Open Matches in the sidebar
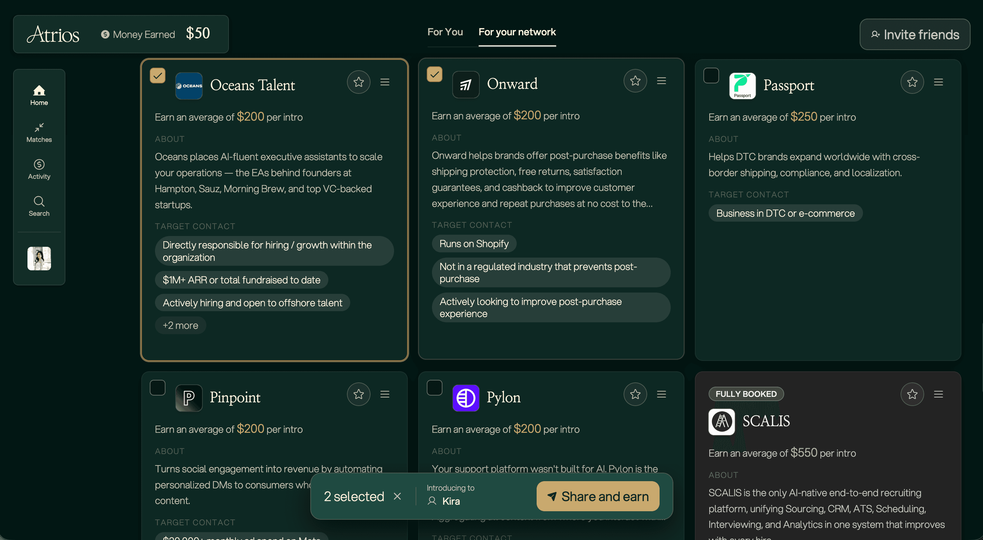Screen dimensions: 983x540 [x=39, y=132]
